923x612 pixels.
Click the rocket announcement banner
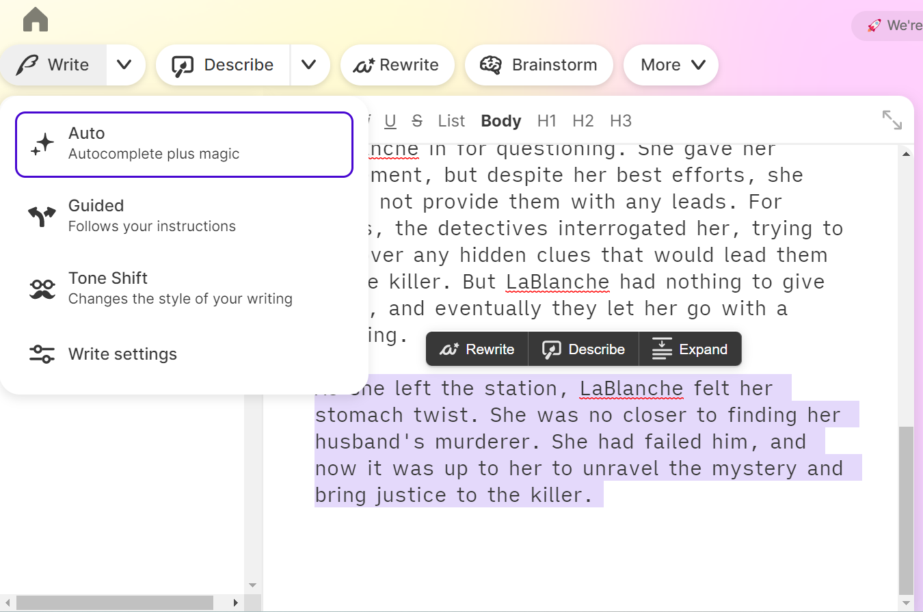point(889,25)
